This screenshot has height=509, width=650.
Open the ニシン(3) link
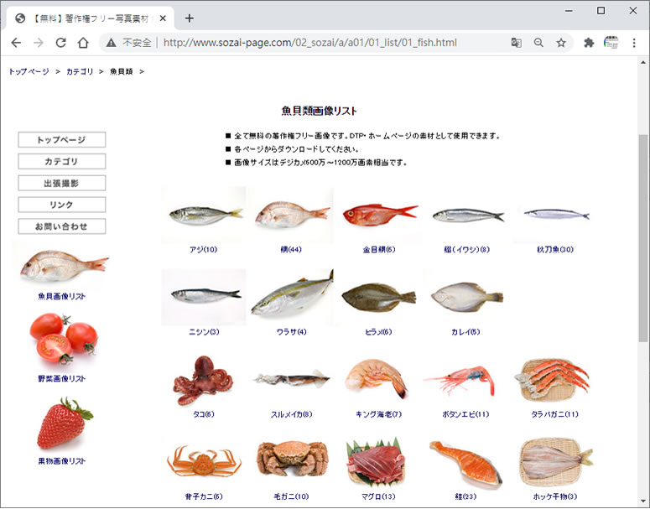[204, 332]
